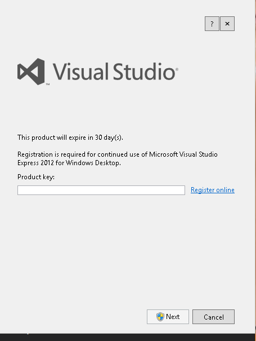Click the registered trademark symbol after Studio

(x=177, y=69)
